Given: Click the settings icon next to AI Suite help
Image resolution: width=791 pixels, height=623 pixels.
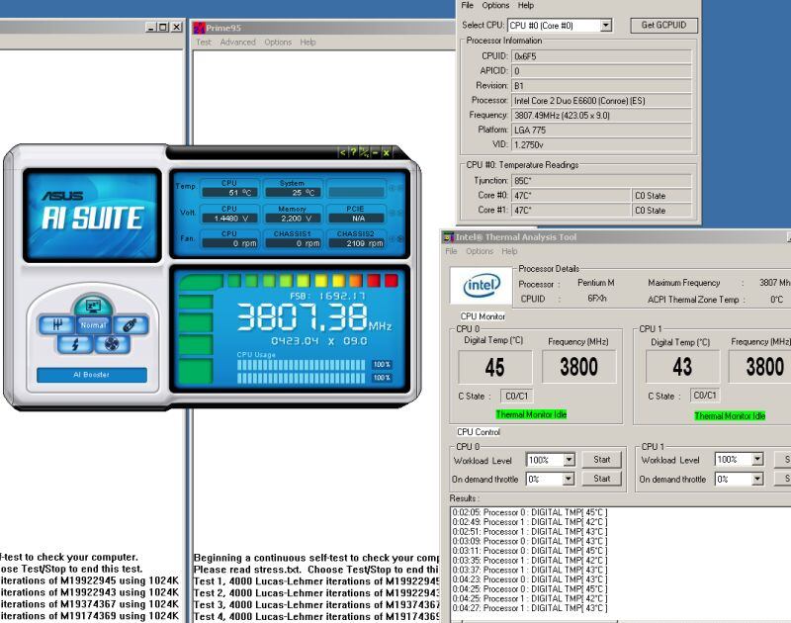Looking at the screenshot, I should click(364, 152).
